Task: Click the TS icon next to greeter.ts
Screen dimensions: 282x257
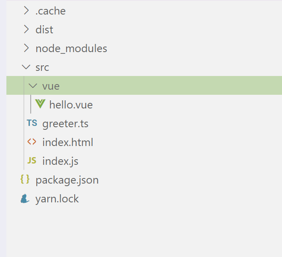Action: [32, 123]
